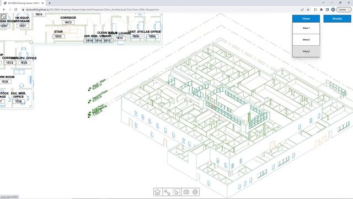This screenshot has width=353, height=199.
Task: Share this page using the share icon
Action: [302, 10]
